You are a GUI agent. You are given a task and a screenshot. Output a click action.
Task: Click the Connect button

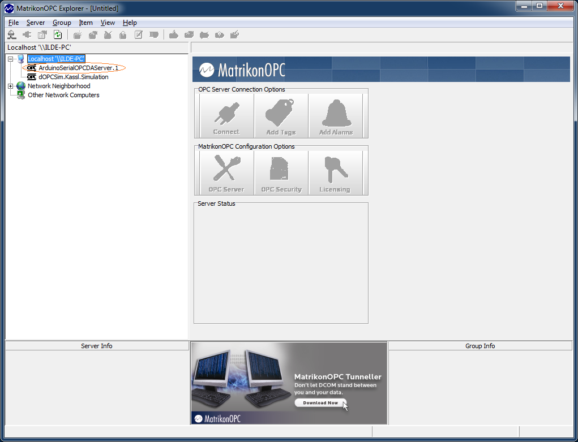point(226,116)
